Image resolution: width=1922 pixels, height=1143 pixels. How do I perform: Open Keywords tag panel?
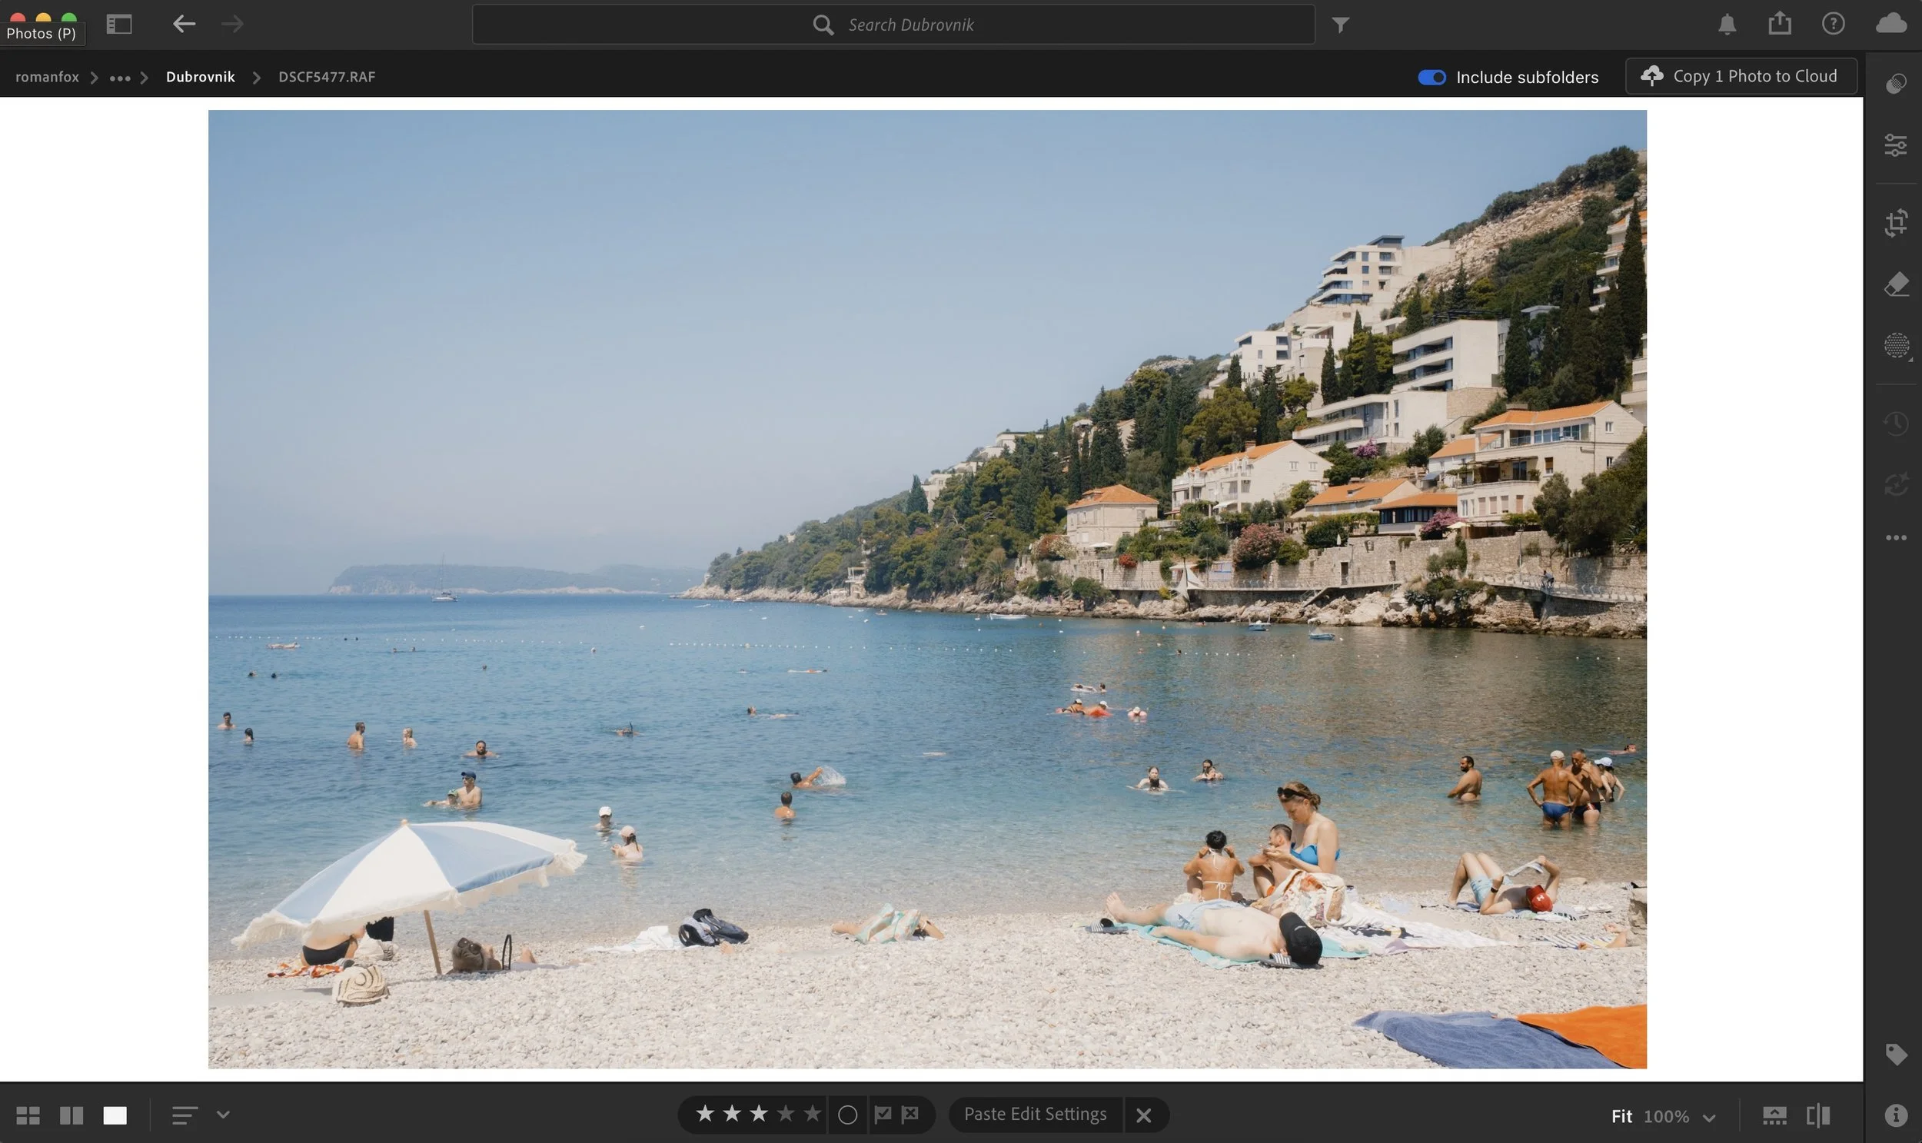pos(1896,1054)
